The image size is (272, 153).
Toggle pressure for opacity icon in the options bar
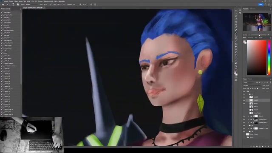coord(51,5)
